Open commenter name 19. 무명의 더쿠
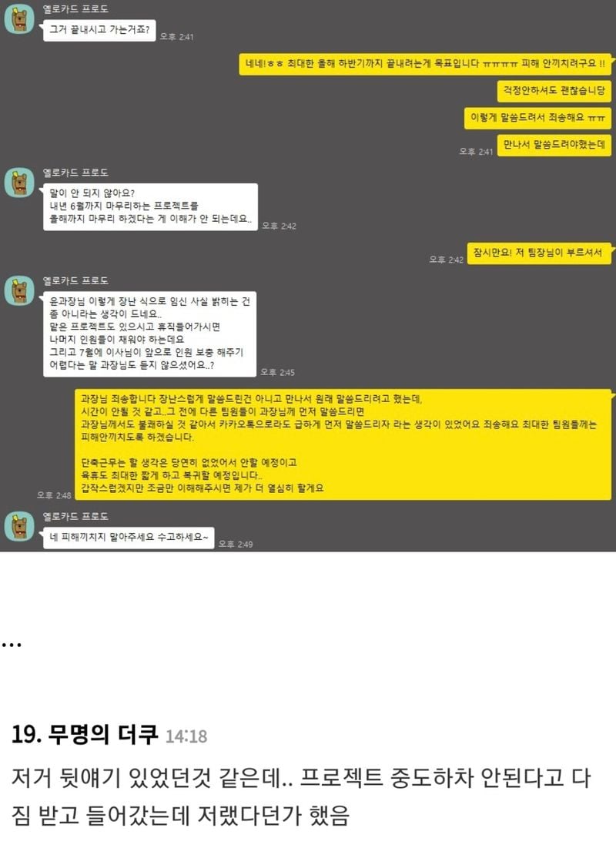This screenshot has height=865, width=616. pos(85,735)
